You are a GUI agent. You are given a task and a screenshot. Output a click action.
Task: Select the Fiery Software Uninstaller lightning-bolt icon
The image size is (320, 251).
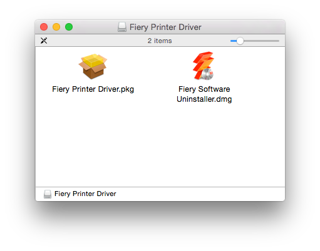(x=204, y=66)
